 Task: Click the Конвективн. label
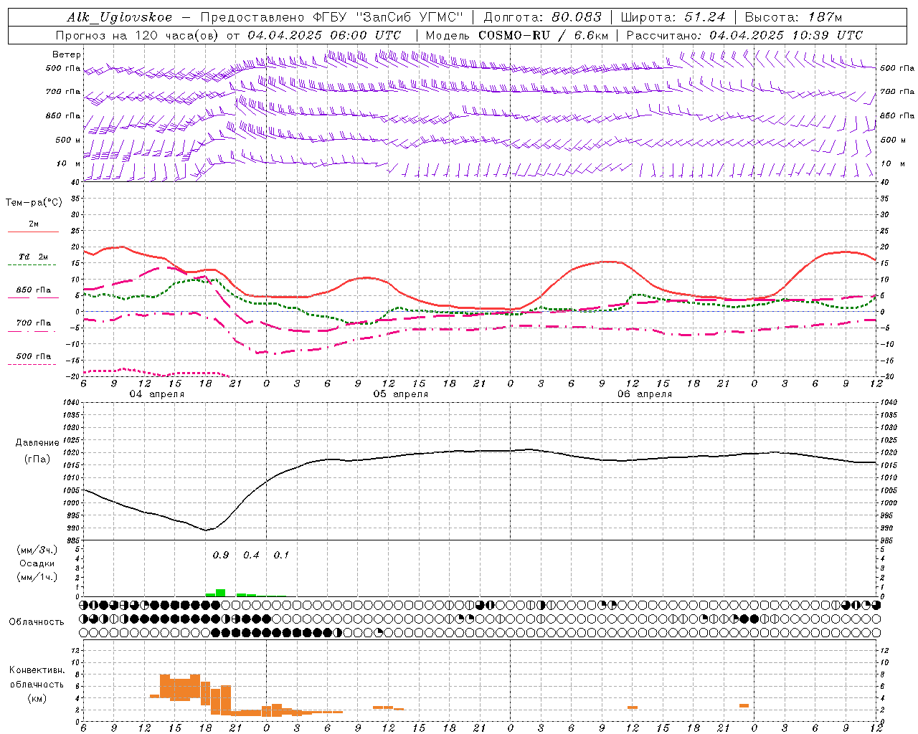[37, 670]
